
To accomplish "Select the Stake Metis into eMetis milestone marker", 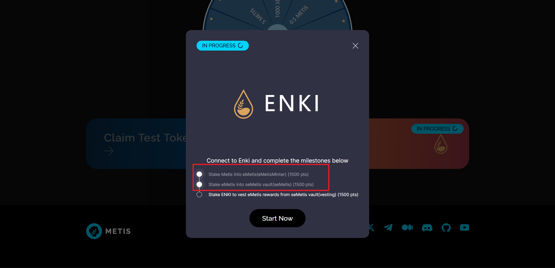I will pyautogui.click(x=199, y=174).
